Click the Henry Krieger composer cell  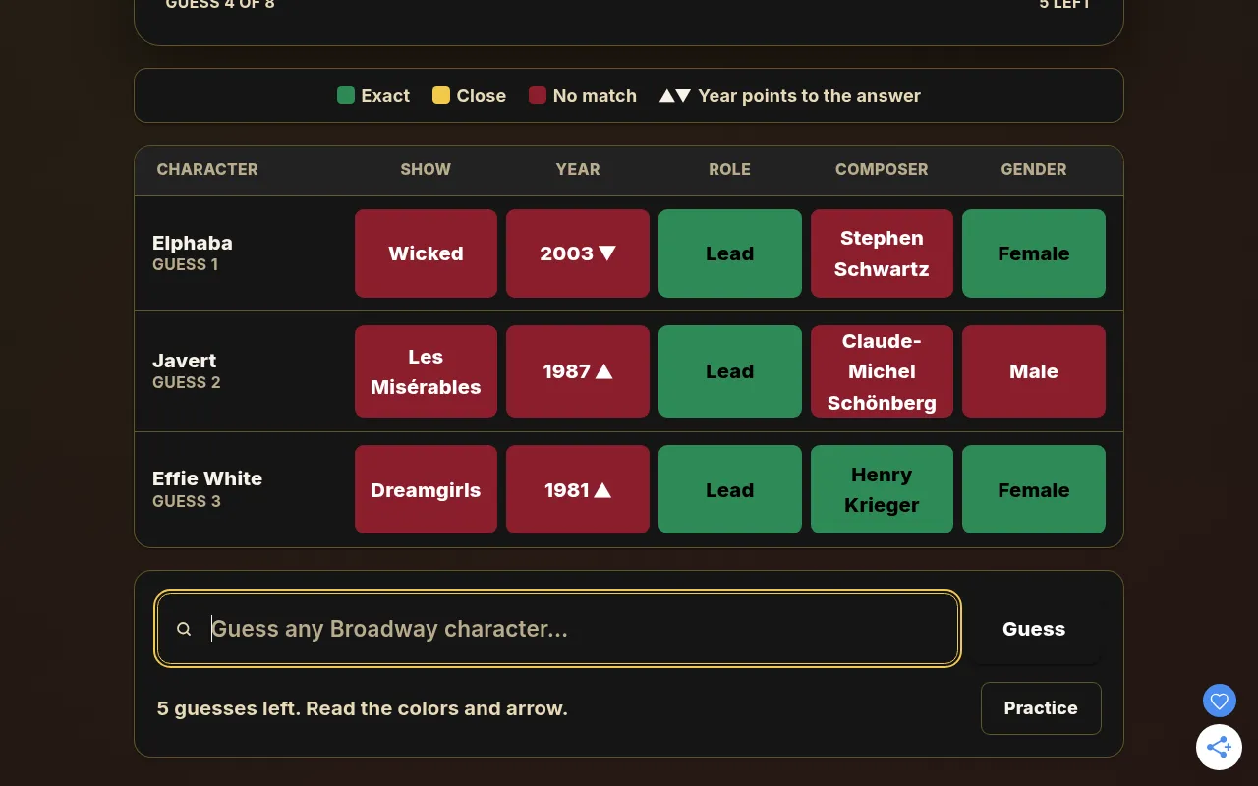(x=882, y=489)
